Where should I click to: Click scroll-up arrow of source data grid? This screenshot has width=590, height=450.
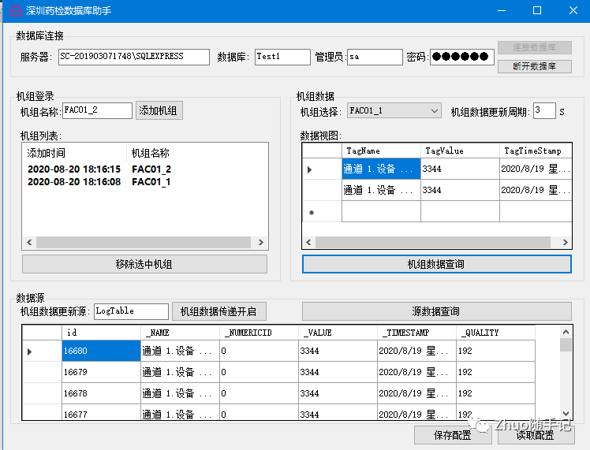[x=566, y=332]
